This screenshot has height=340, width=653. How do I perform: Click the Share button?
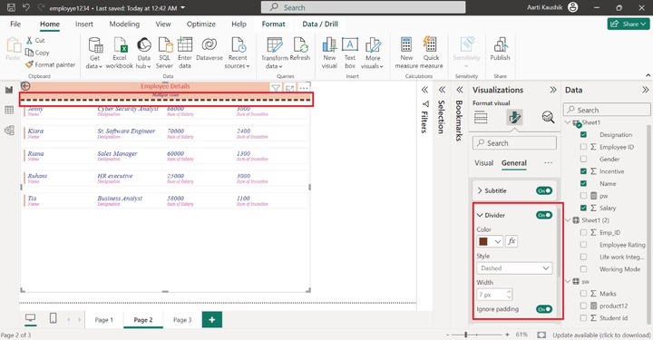pos(629,24)
